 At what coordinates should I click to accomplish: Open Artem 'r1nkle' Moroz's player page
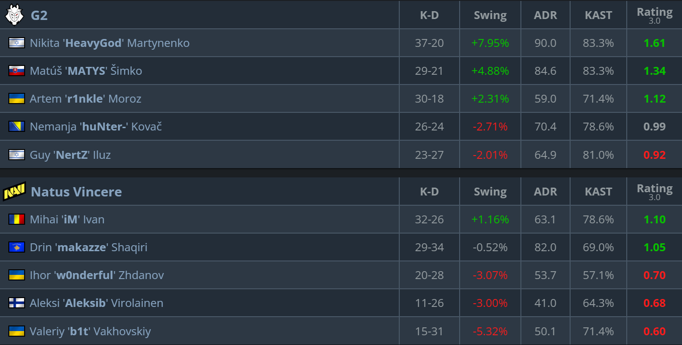click(85, 99)
